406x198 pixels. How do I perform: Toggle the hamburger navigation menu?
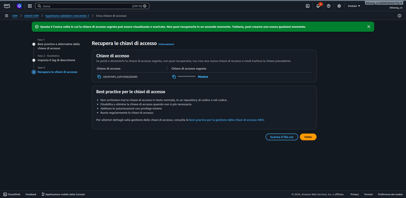(x=6, y=16)
